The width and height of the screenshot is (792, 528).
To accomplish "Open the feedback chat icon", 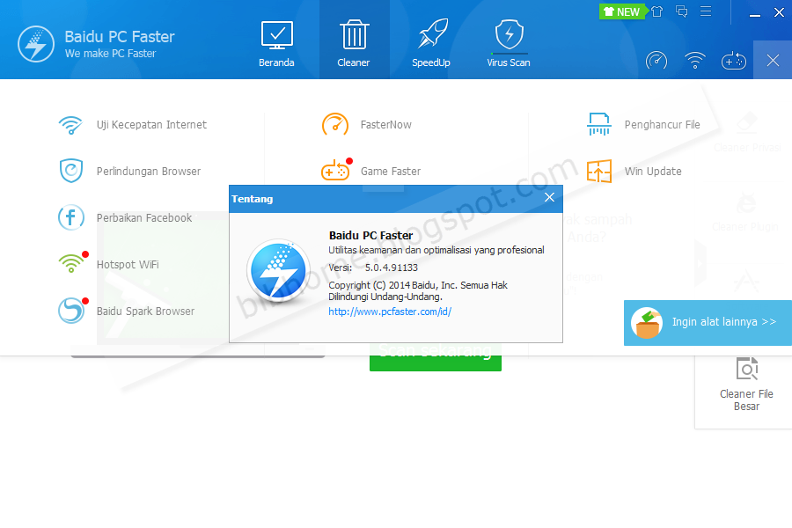I will (x=681, y=11).
